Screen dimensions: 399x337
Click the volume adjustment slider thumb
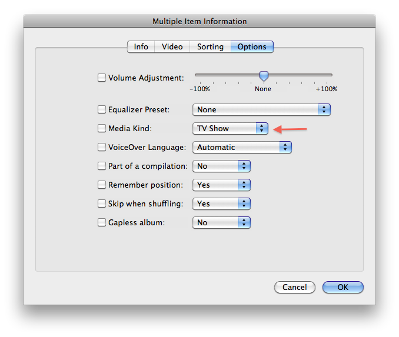[264, 76]
